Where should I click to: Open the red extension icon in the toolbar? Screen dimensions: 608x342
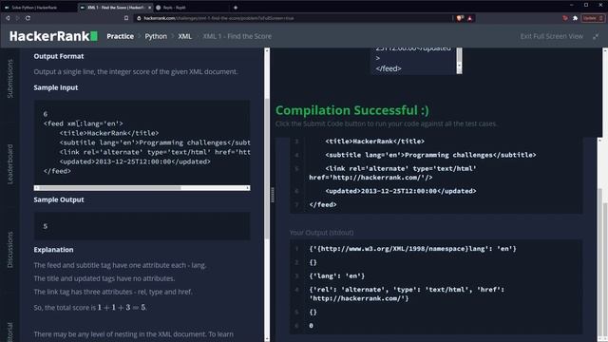(x=565, y=18)
